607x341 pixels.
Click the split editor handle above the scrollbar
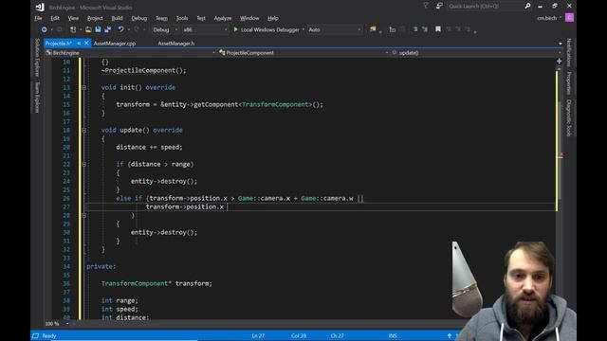559,61
